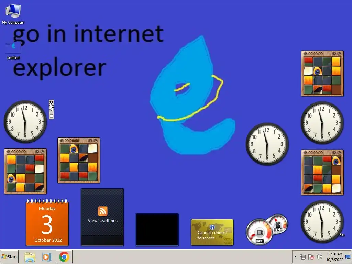Click the View headlines link
The height and width of the screenshot is (264, 352).
point(102,221)
